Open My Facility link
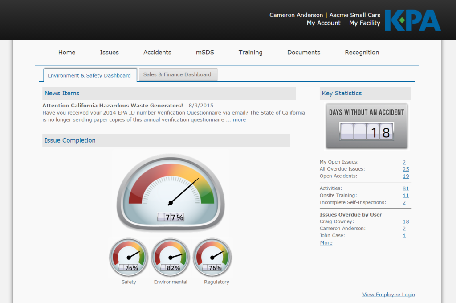 tap(365, 23)
